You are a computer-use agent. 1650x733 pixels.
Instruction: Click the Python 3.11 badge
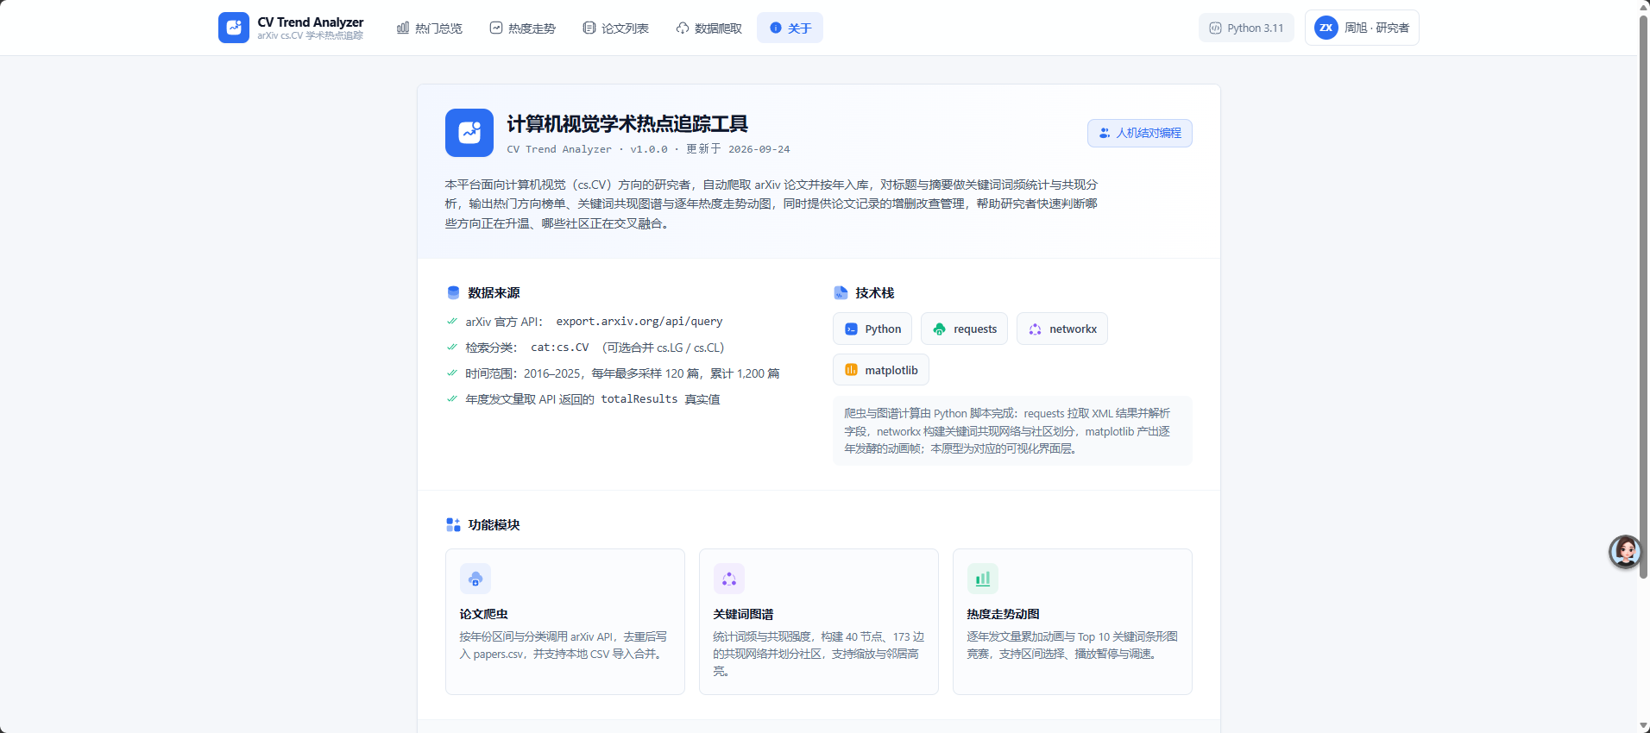tap(1246, 28)
